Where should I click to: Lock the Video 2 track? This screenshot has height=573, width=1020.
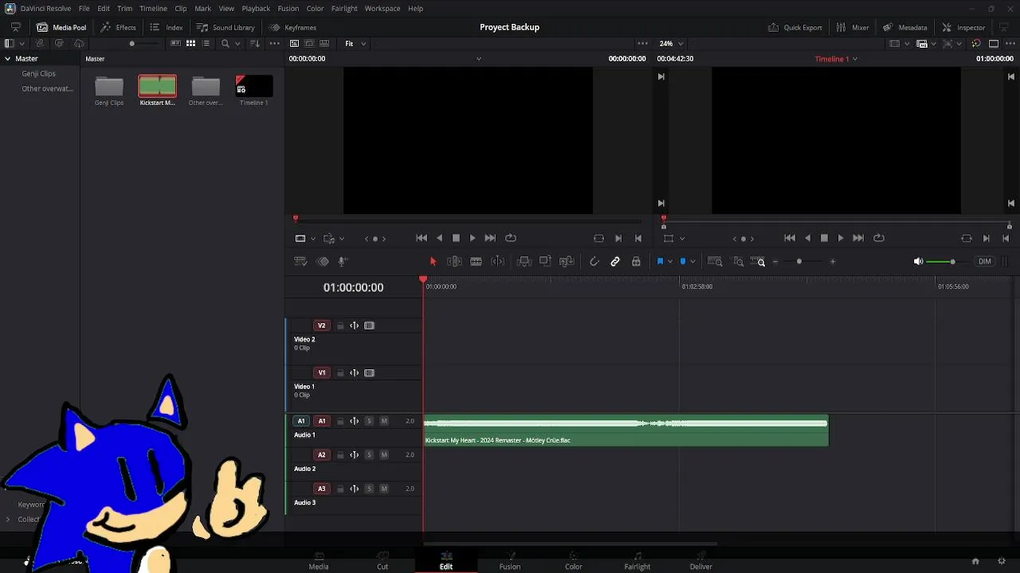click(x=340, y=325)
